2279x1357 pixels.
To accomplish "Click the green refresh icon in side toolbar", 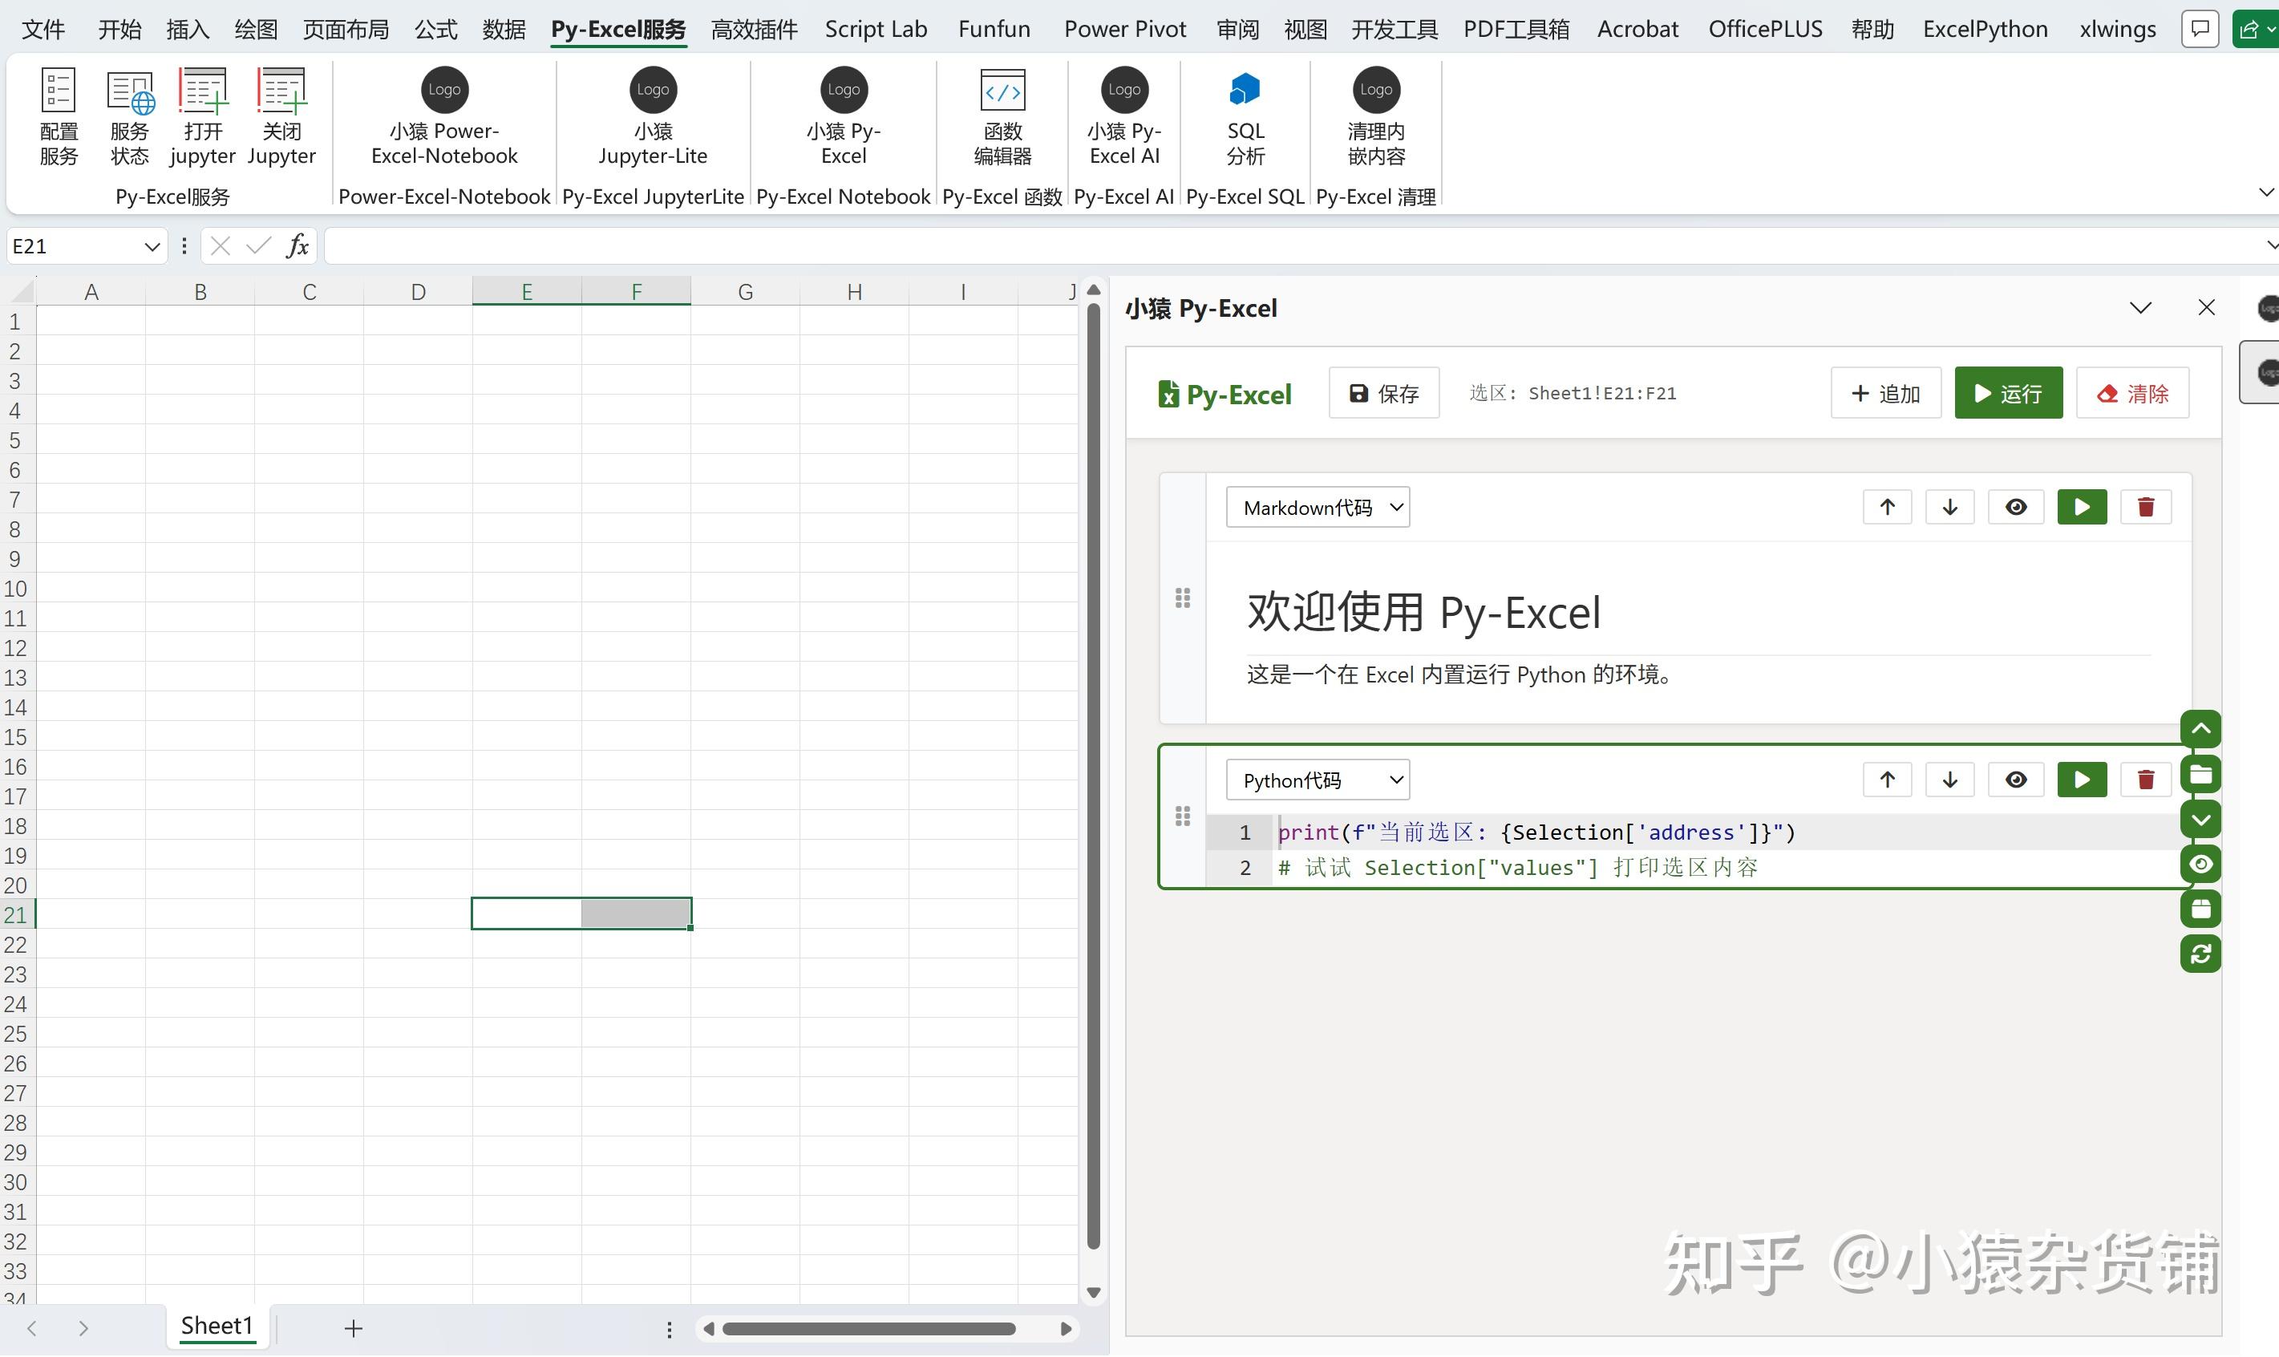I will pos(2200,954).
